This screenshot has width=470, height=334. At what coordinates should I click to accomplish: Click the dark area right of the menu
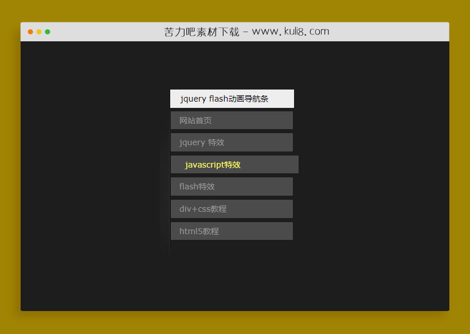pos(373,172)
